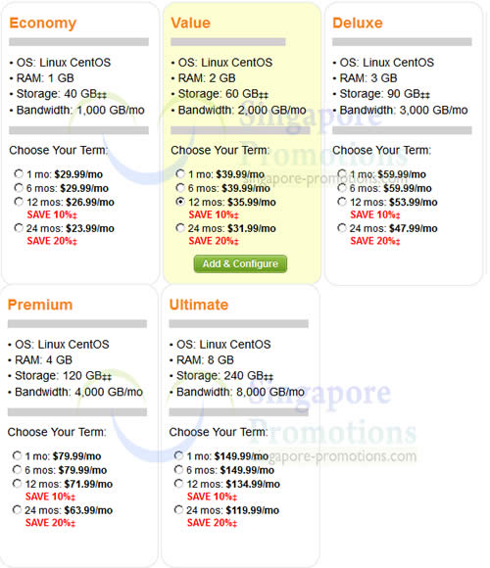The width and height of the screenshot is (490, 568).
Task: Choose Ultimate 12 mos $134.99/mo term
Action: 178,483
